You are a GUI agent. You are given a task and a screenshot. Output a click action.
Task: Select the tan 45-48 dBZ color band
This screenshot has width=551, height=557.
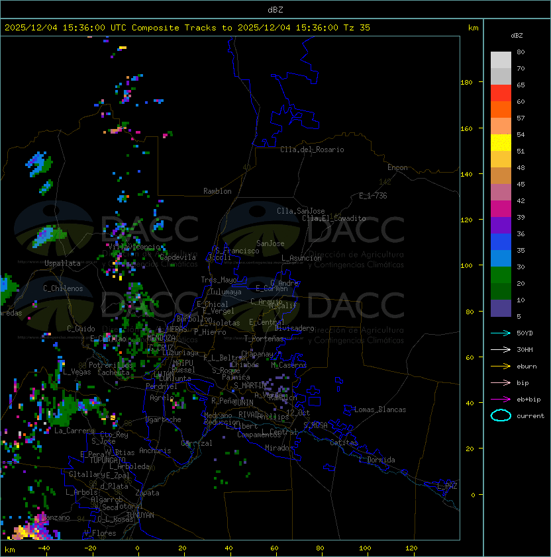(501, 176)
